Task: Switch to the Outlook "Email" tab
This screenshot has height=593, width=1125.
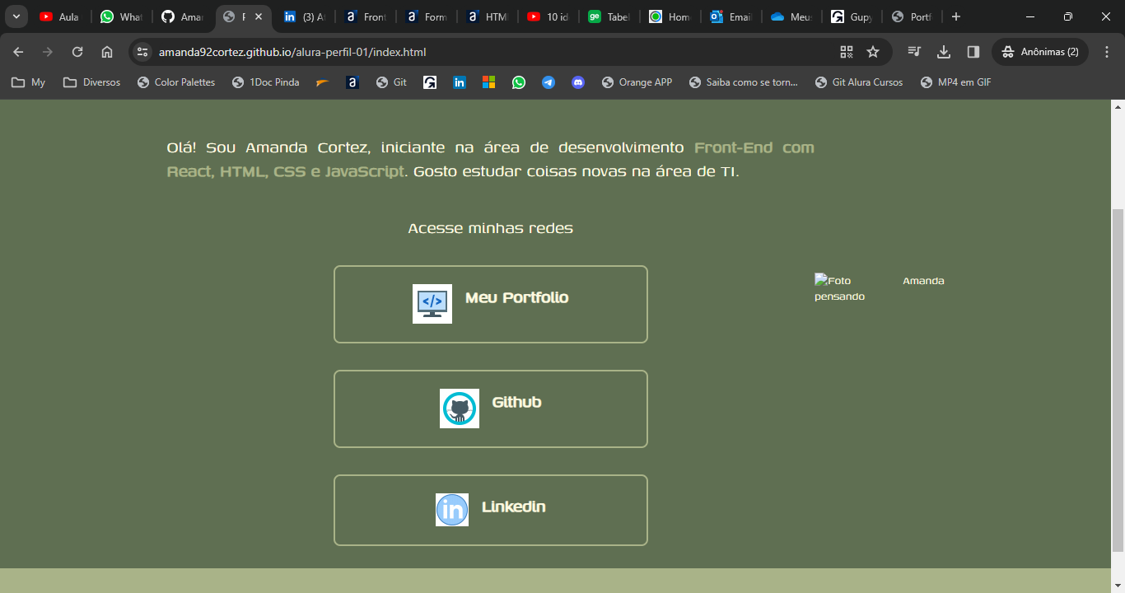Action: pyautogui.click(x=730, y=16)
